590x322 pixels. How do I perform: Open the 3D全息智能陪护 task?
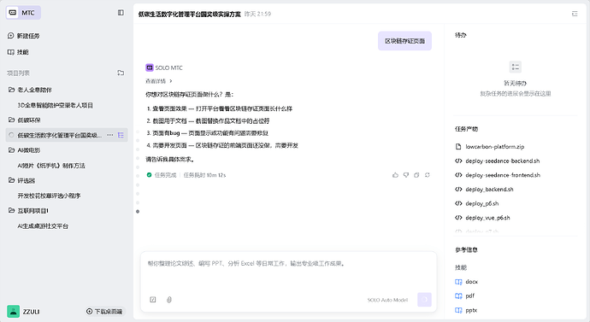(56, 105)
